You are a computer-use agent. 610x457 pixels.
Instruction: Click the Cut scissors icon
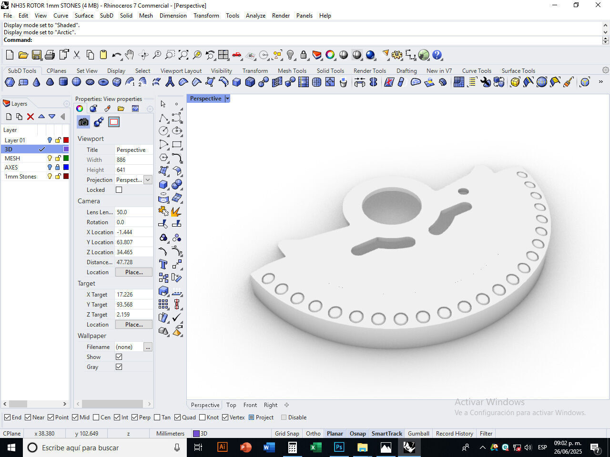pyautogui.click(x=77, y=55)
